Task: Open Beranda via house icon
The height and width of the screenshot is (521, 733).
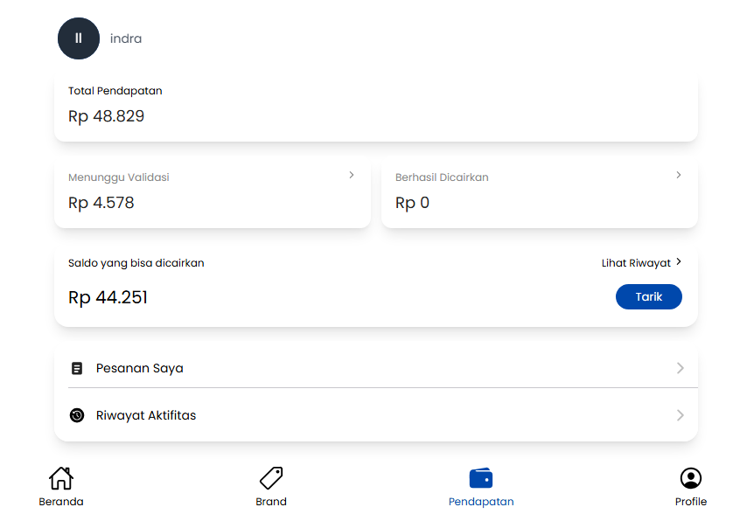Action: [61, 478]
